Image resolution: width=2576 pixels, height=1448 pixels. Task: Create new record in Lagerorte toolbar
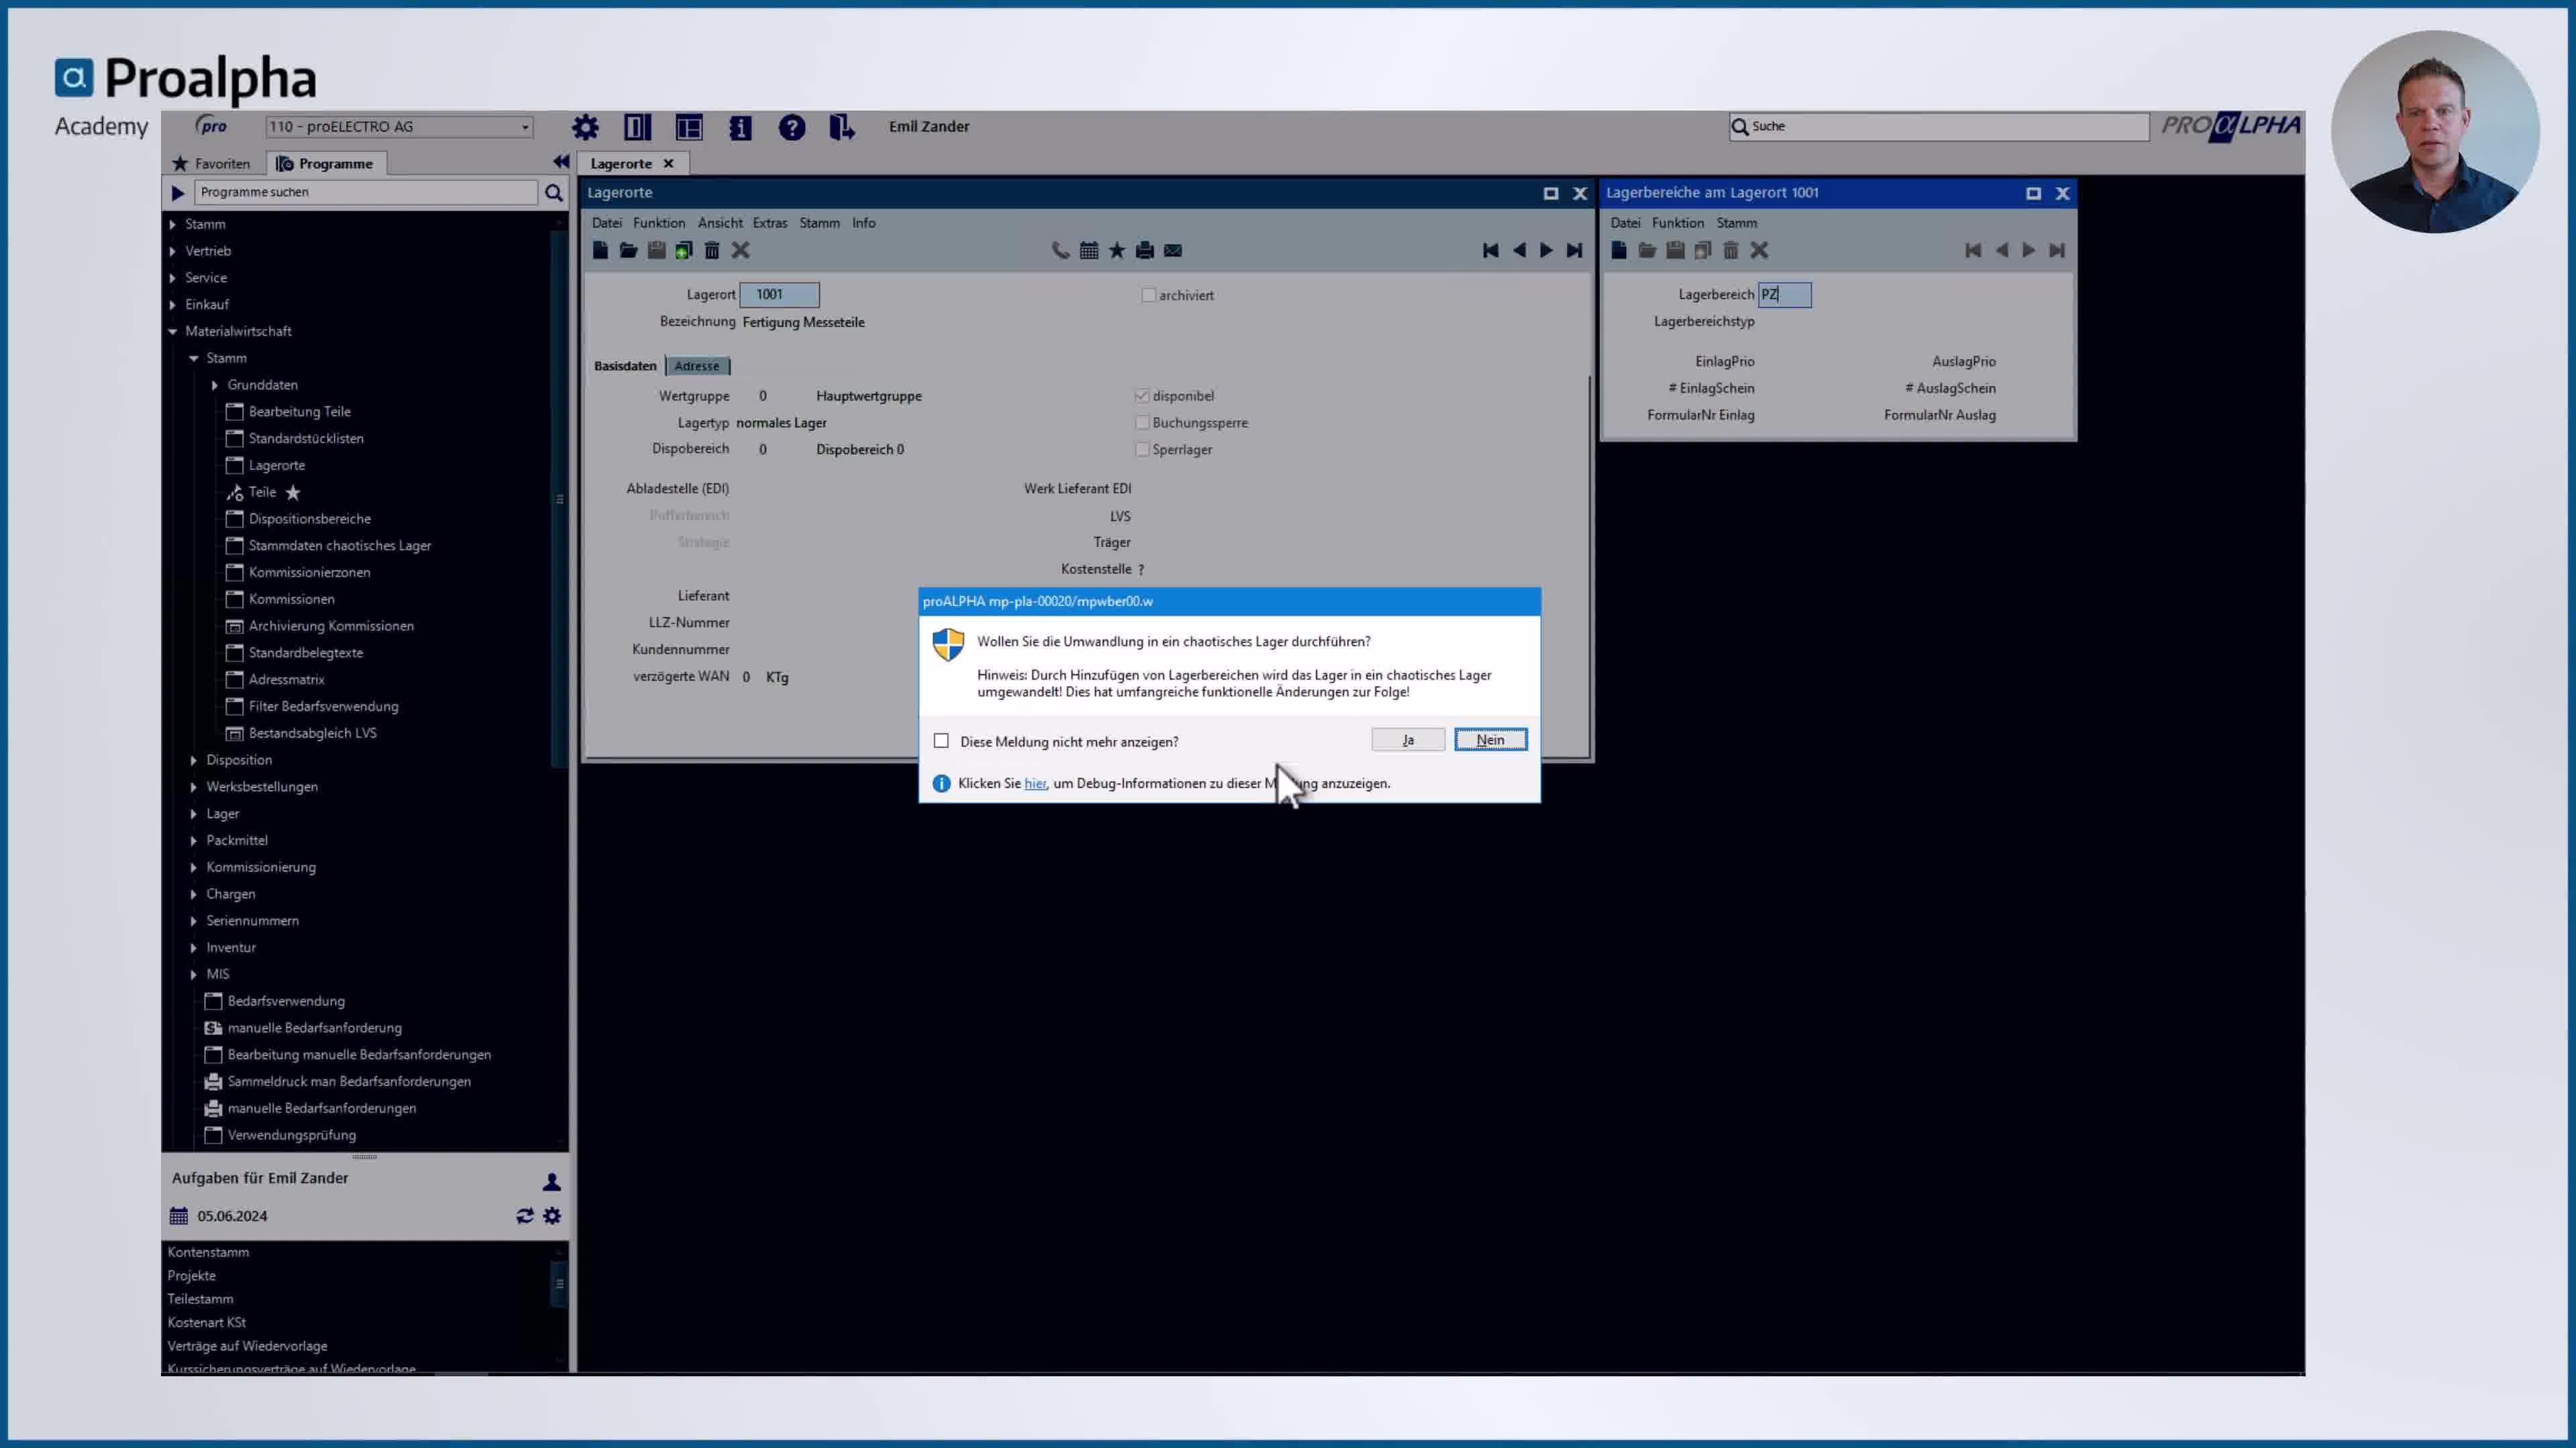coord(600,250)
